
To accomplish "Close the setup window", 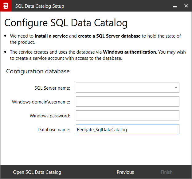I will (186, 6).
